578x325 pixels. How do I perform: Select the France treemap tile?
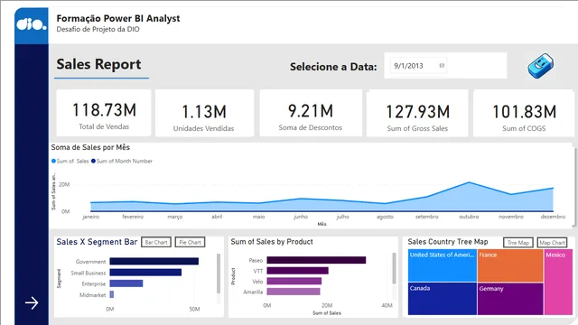tap(510, 265)
